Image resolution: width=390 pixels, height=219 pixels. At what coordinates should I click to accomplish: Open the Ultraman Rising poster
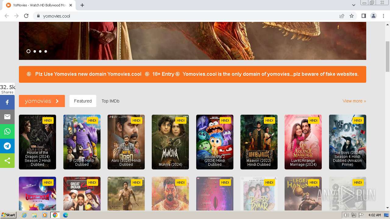(37, 194)
